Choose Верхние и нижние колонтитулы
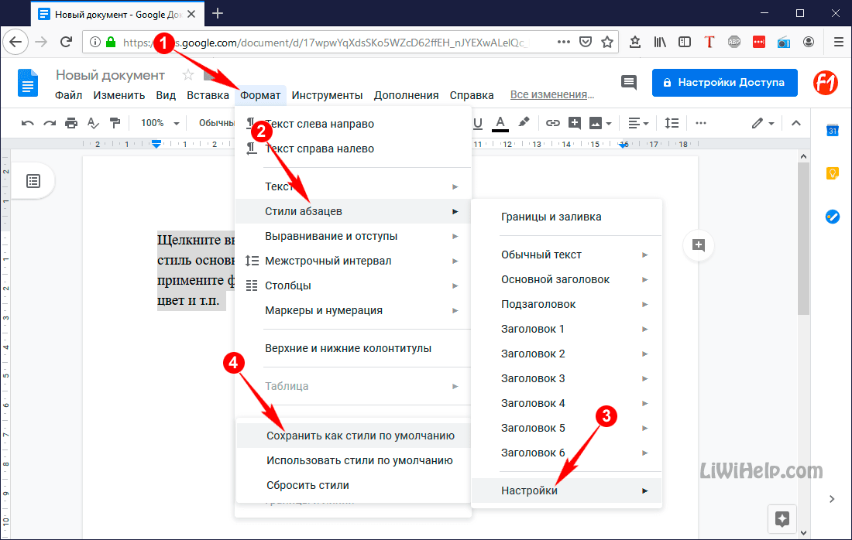Image resolution: width=852 pixels, height=540 pixels. [x=353, y=348]
